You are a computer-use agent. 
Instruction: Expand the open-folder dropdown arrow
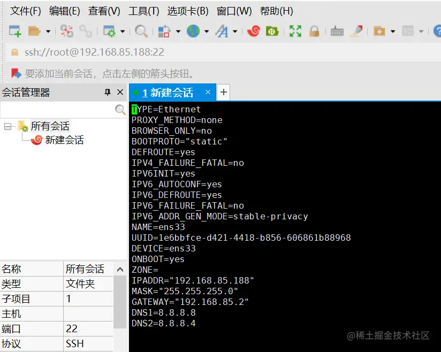click(x=48, y=32)
